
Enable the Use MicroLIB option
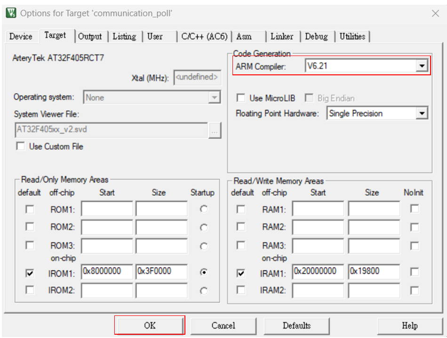[241, 98]
